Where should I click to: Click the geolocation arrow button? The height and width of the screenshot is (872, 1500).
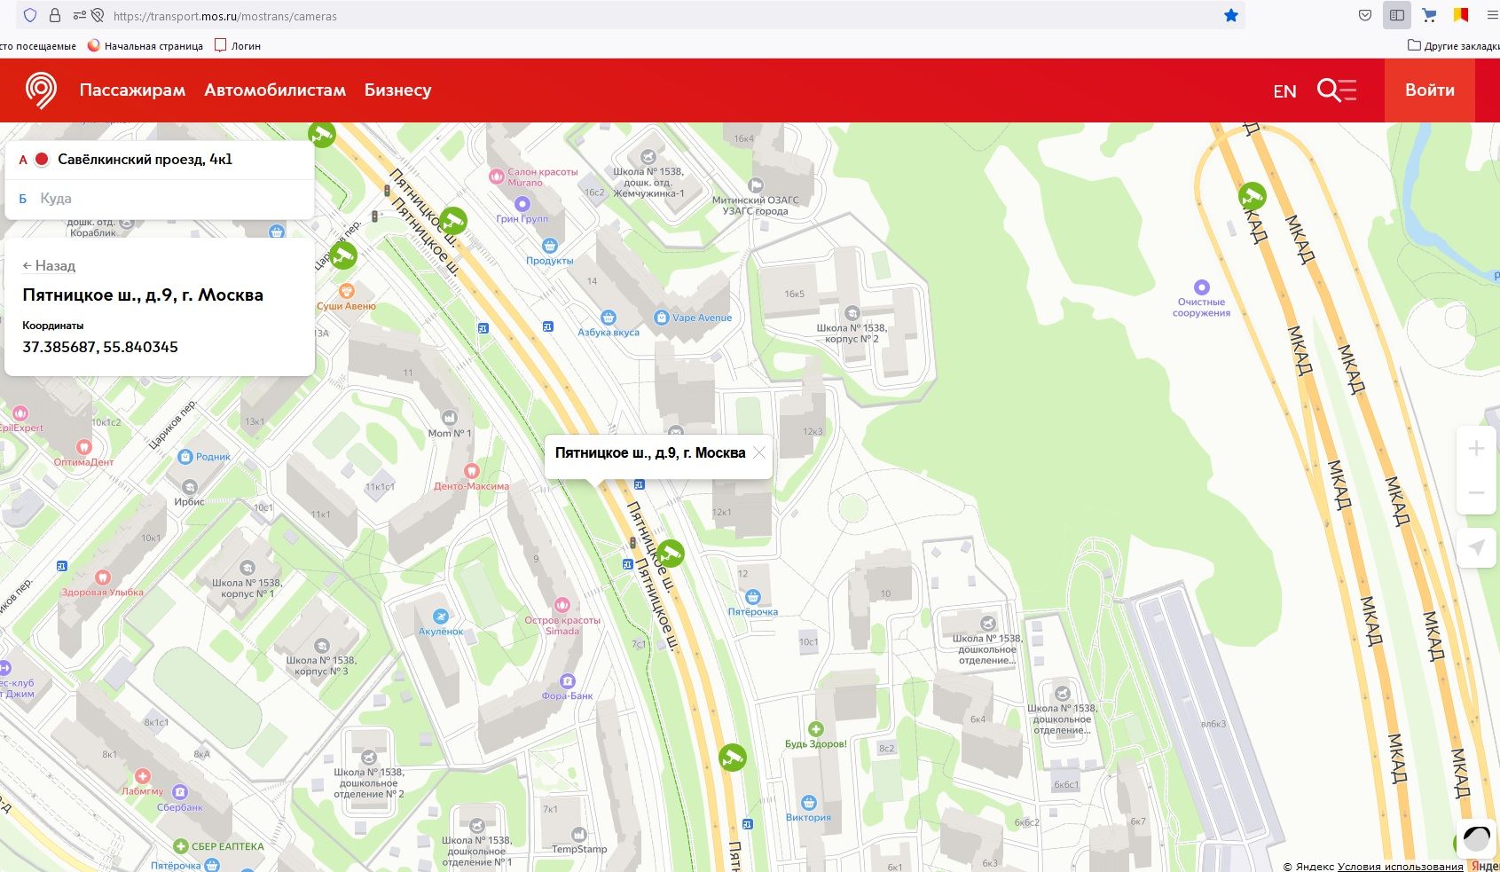coord(1476,548)
